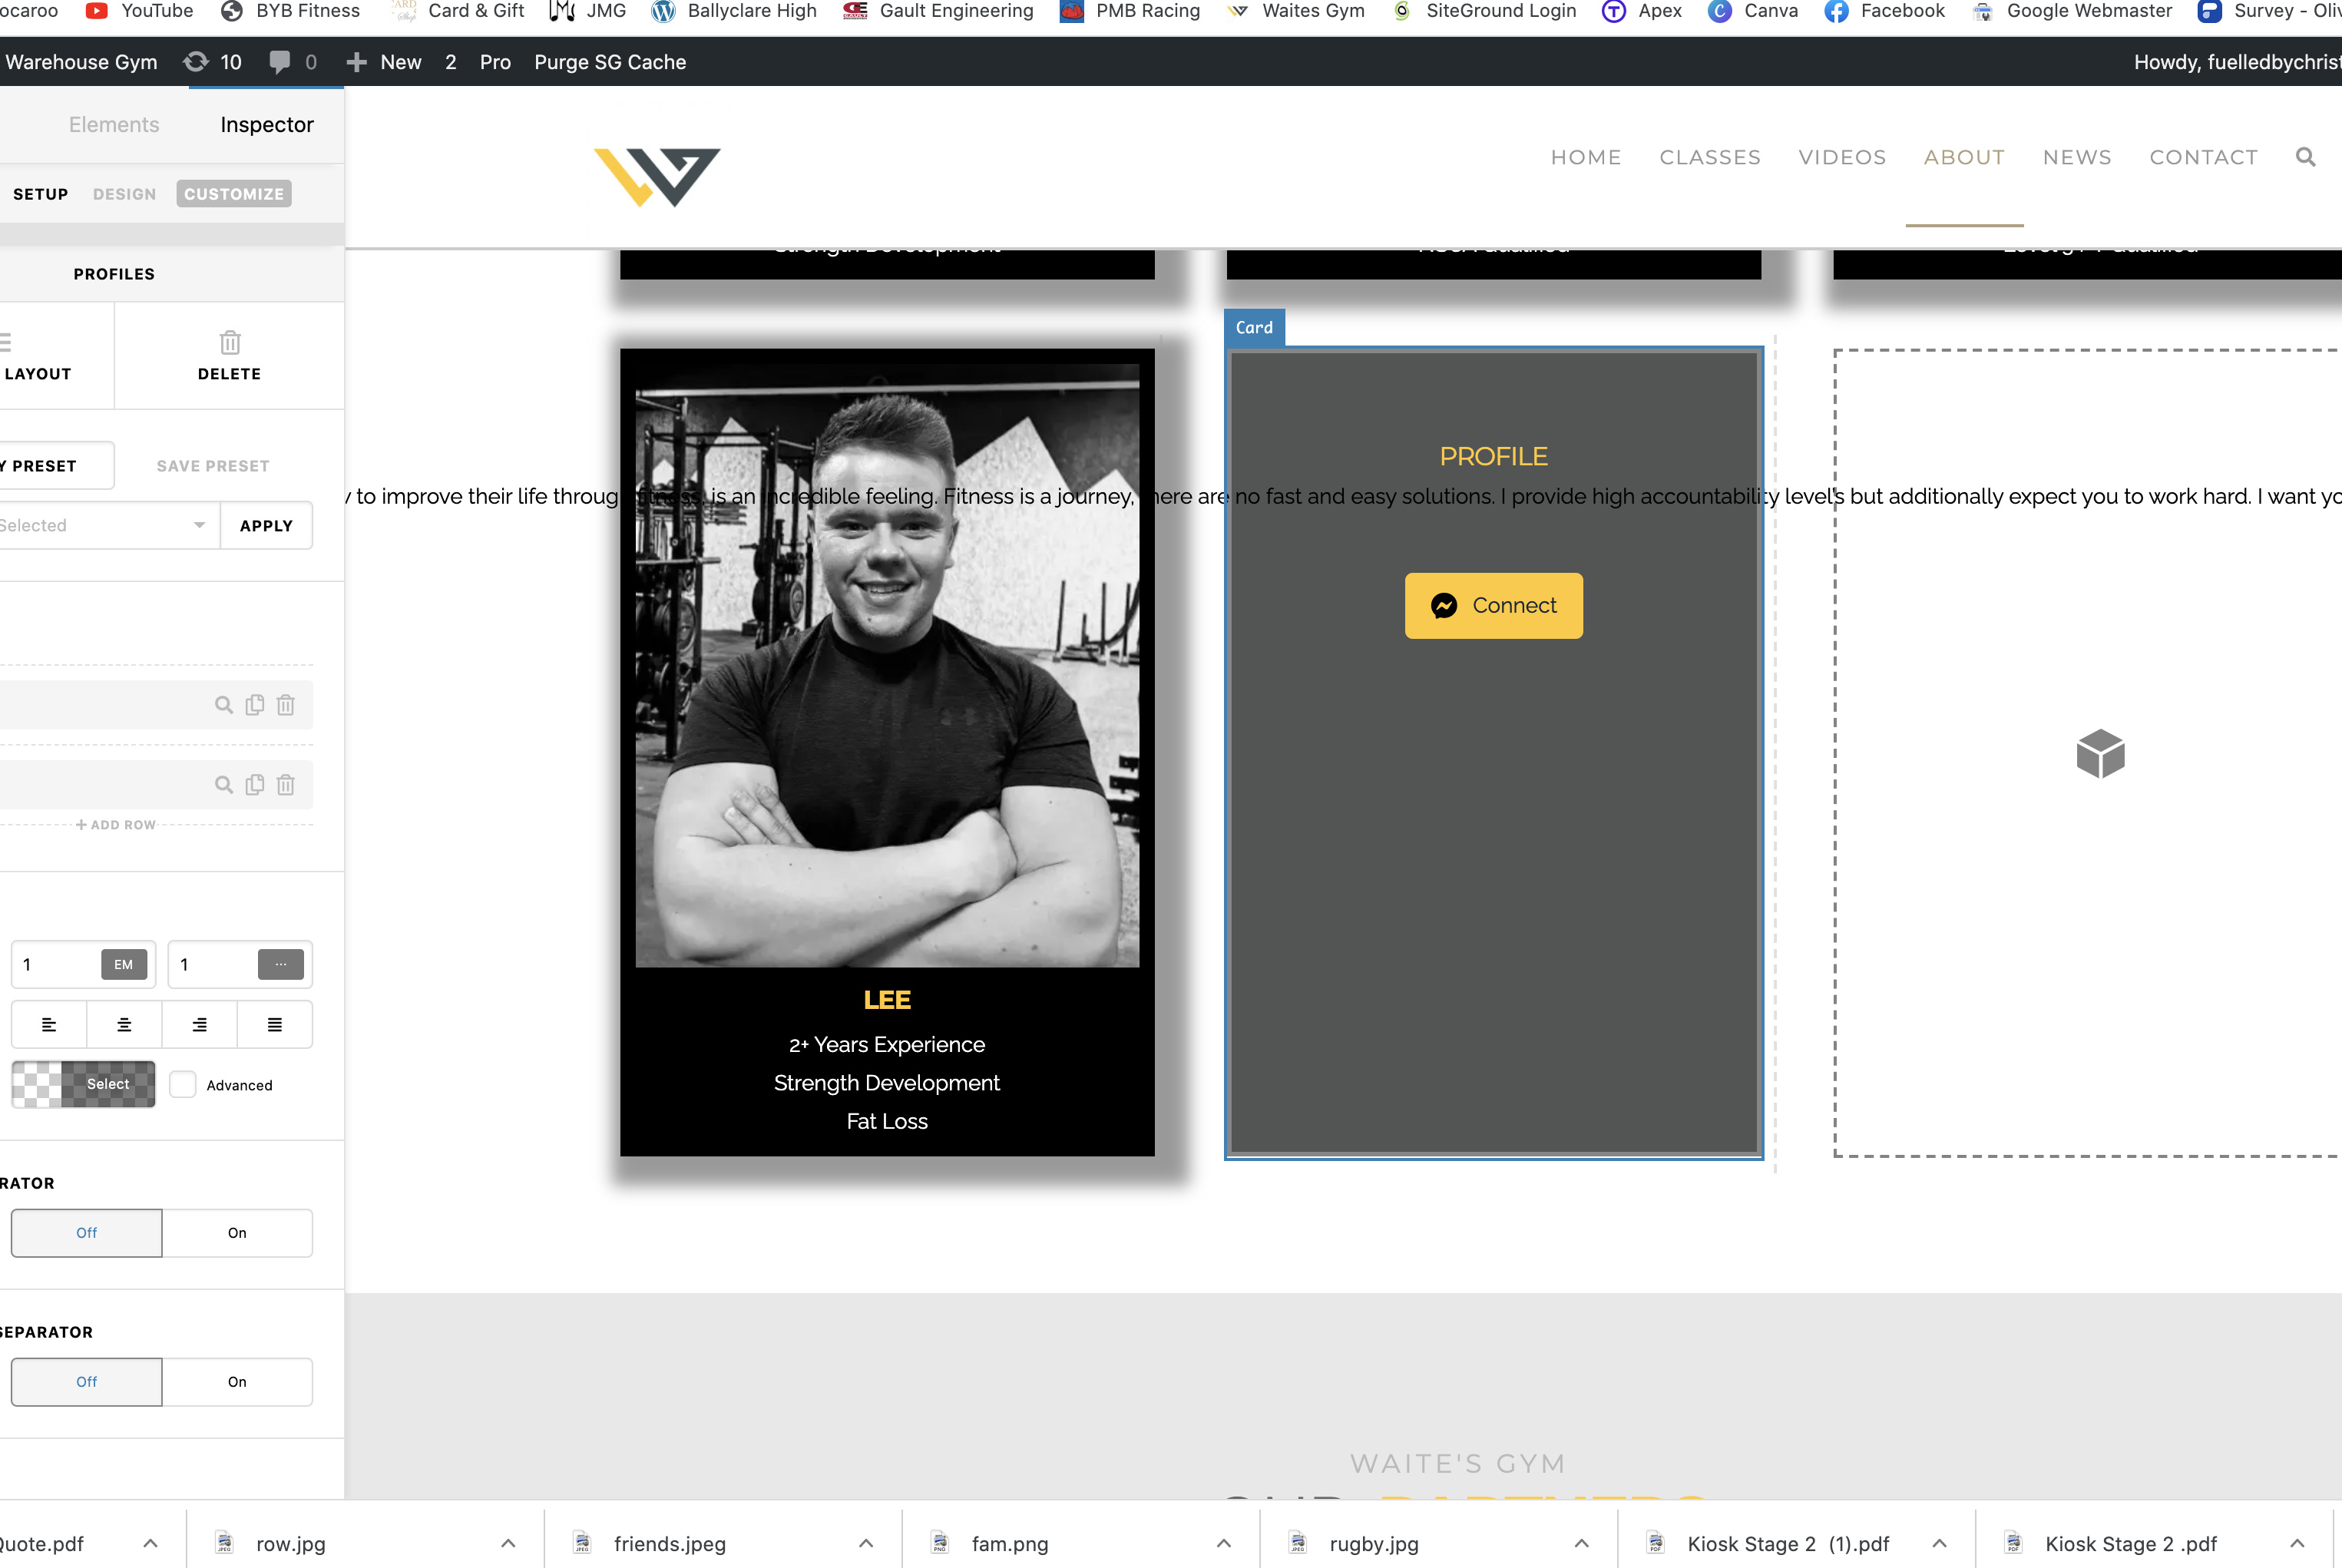Select the Lee trainer photo
The width and height of the screenshot is (2342, 1568).
pyautogui.click(x=887, y=665)
